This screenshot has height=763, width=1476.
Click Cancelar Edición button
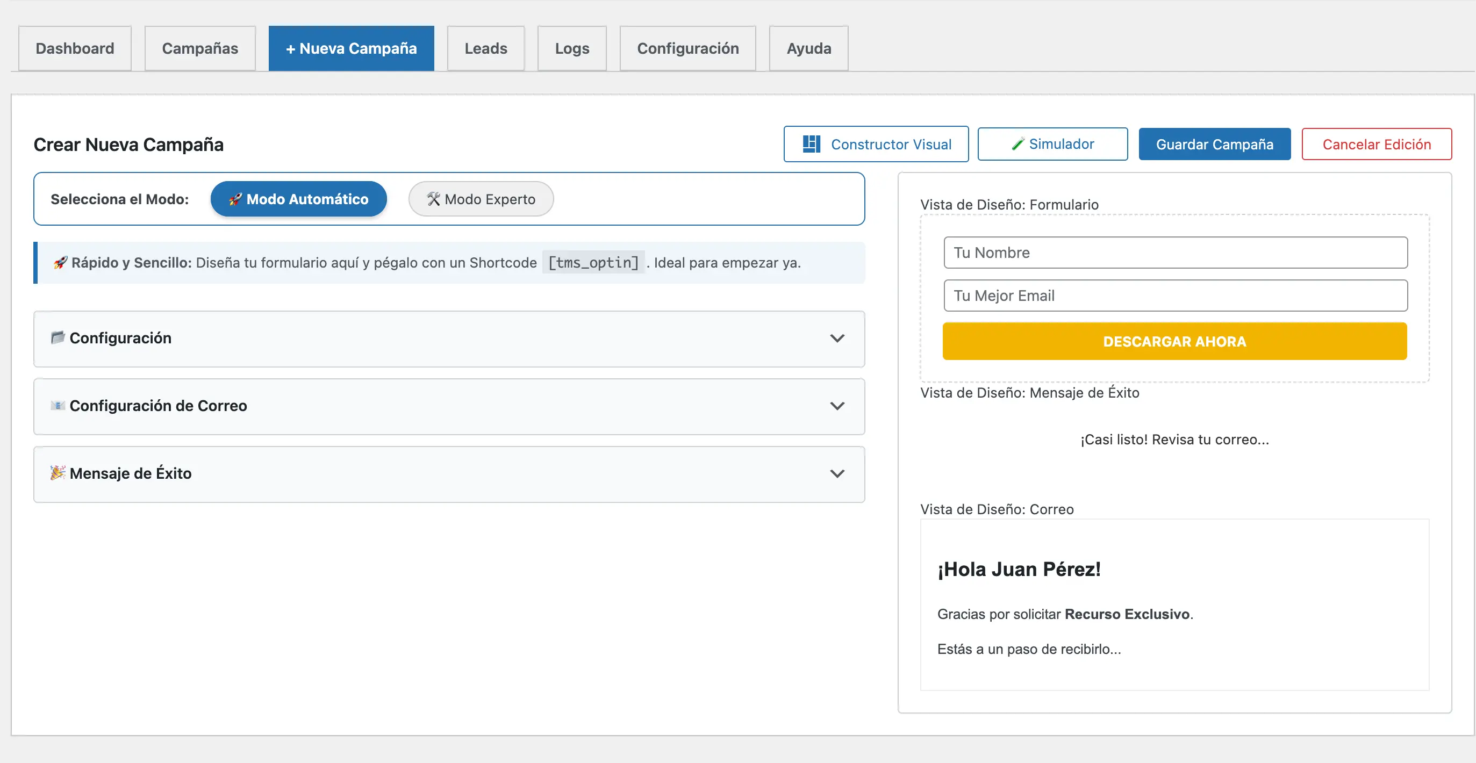pyautogui.click(x=1377, y=145)
